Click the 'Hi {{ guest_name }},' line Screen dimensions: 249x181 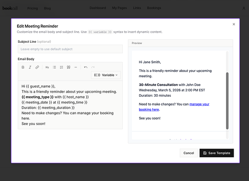39,86
